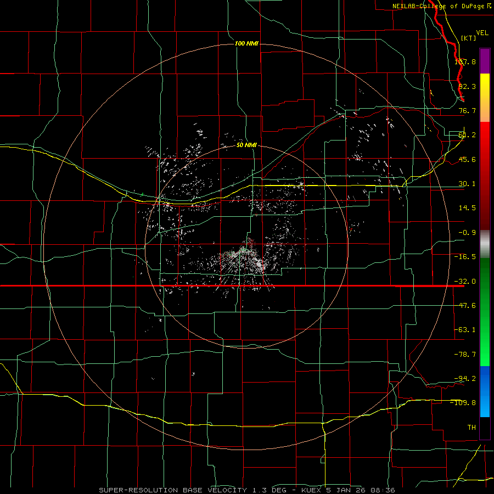Click the 100 NMI range ring label

tap(246, 43)
